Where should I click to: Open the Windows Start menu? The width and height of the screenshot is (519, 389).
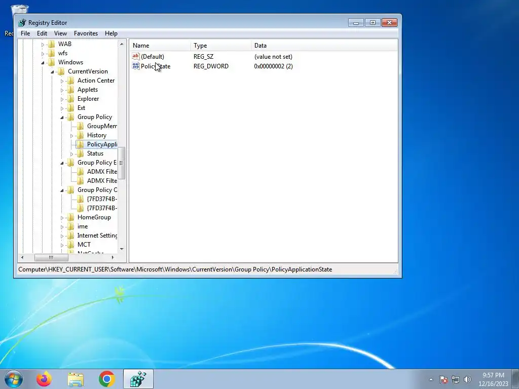tap(14, 379)
